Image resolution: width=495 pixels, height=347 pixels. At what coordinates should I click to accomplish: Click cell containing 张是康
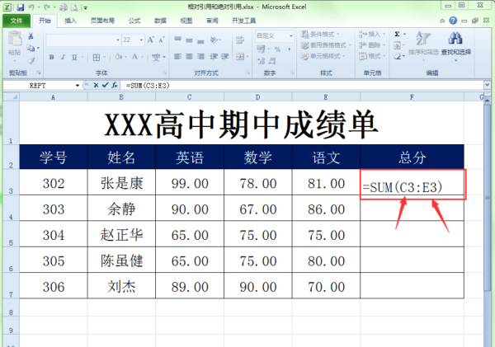point(121,183)
